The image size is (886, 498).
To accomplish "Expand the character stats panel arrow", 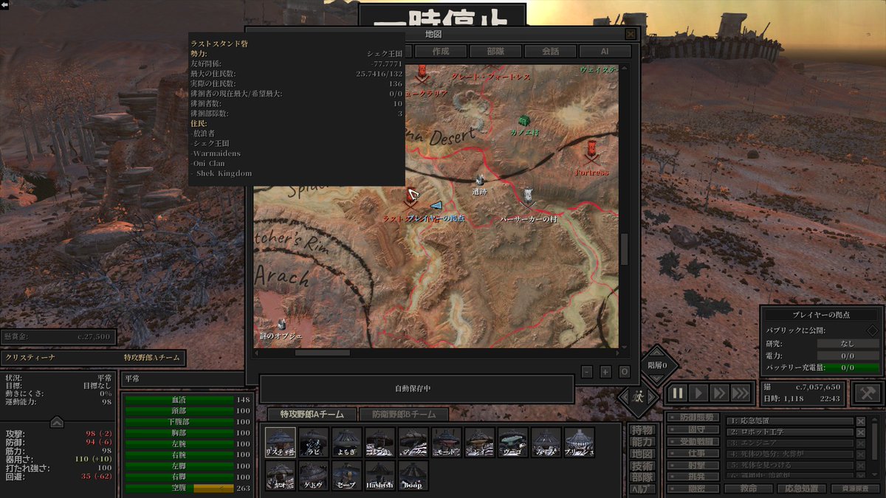I will pos(57,422).
